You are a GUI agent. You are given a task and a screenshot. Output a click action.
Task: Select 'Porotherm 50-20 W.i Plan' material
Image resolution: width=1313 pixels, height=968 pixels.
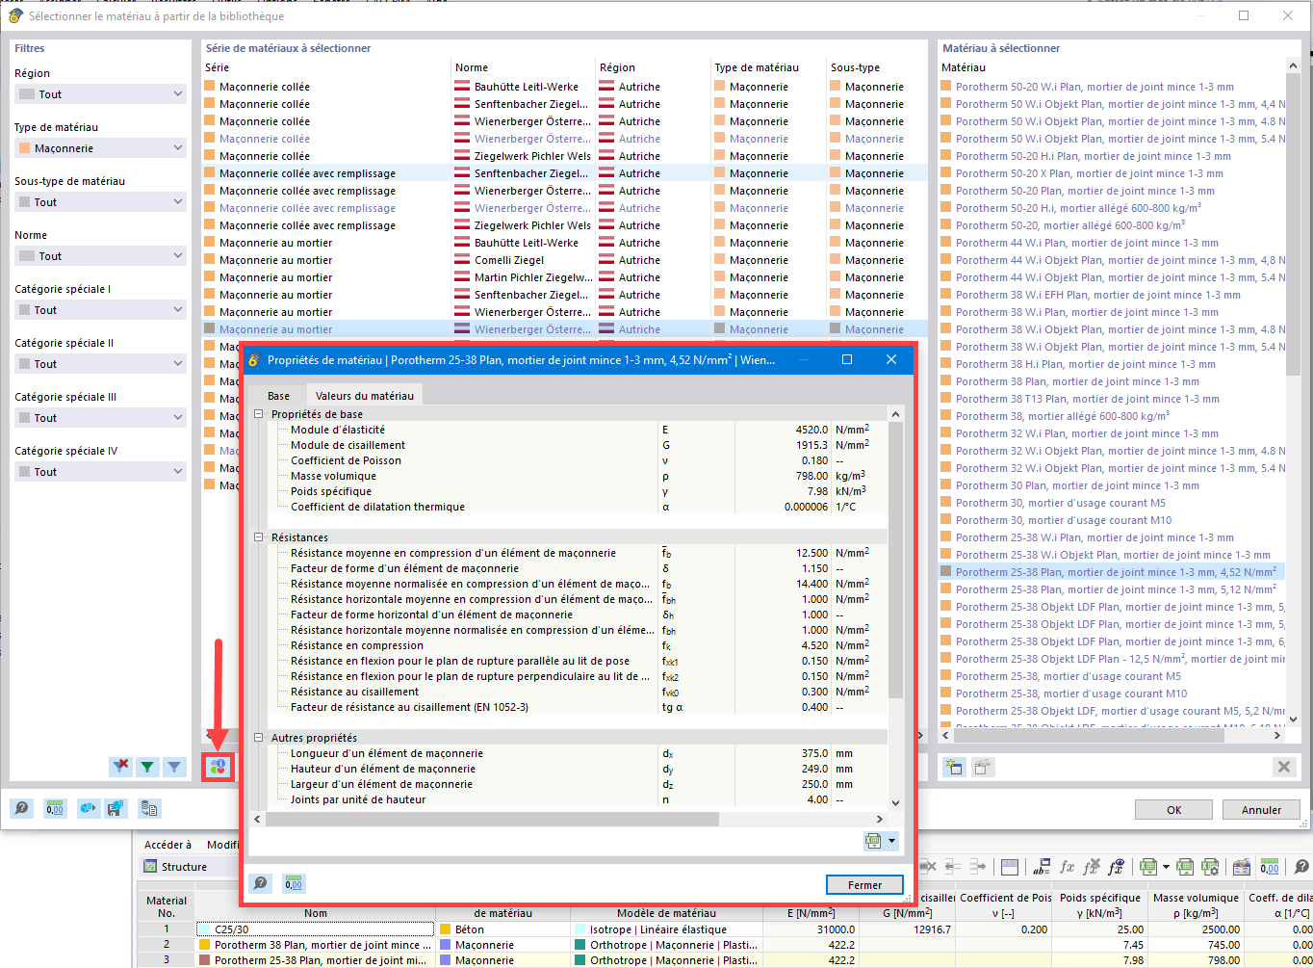click(x=1094, y=87)
